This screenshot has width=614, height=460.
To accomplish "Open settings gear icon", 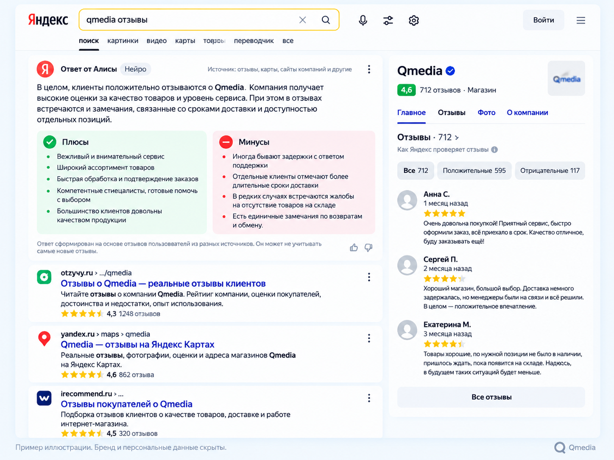I will [x=414, y=20].
